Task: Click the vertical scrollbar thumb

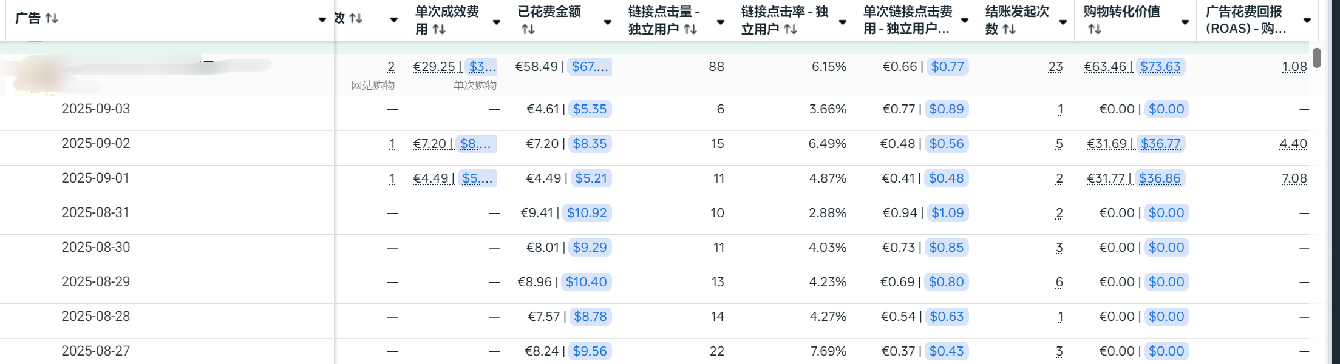Action: (x=1317, y=58)
